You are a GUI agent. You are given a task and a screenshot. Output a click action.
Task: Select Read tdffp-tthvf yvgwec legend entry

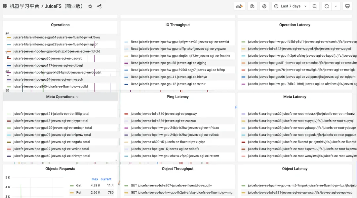coord(178,49)
